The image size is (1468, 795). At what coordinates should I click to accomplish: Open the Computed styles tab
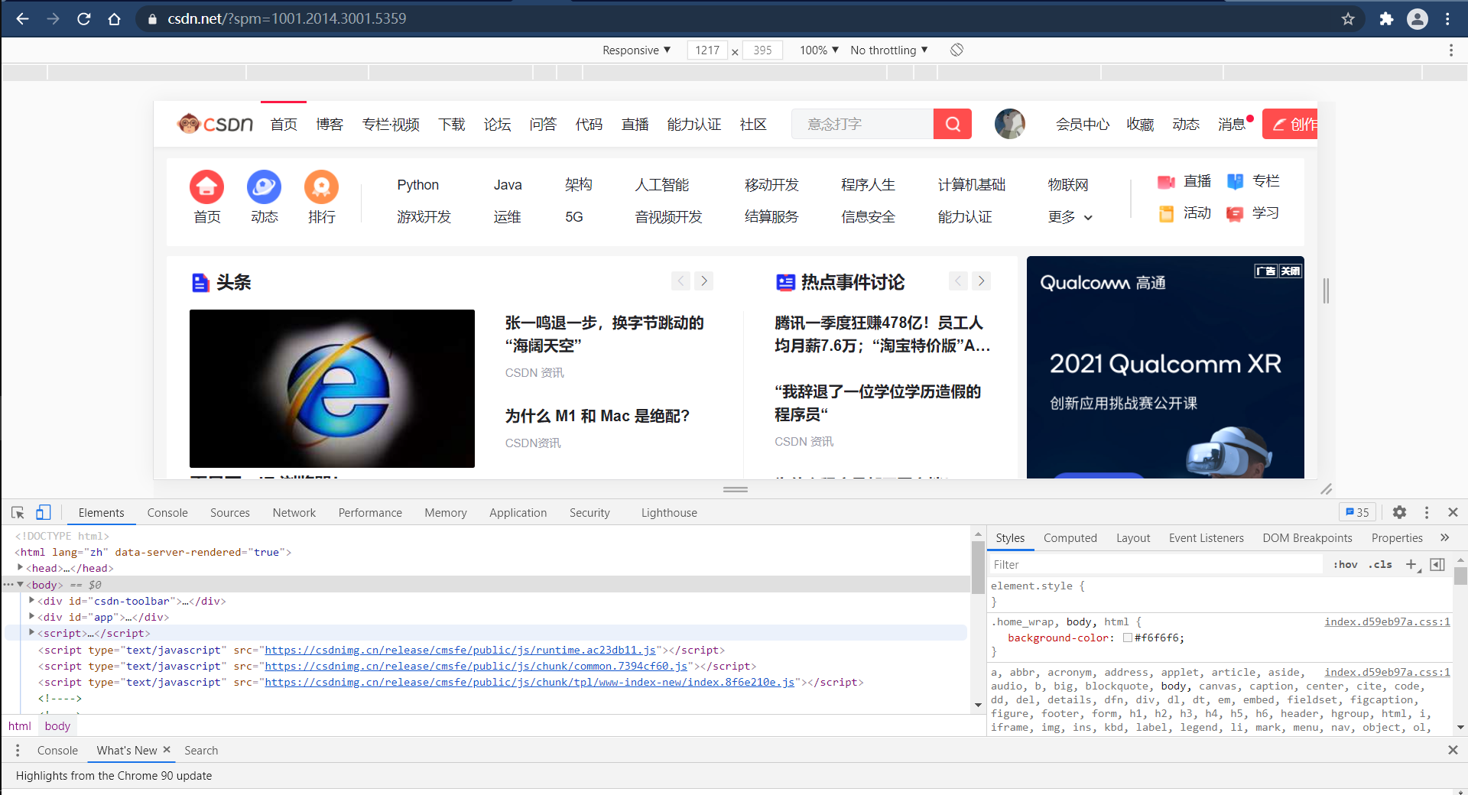[x=1070, y=537]
